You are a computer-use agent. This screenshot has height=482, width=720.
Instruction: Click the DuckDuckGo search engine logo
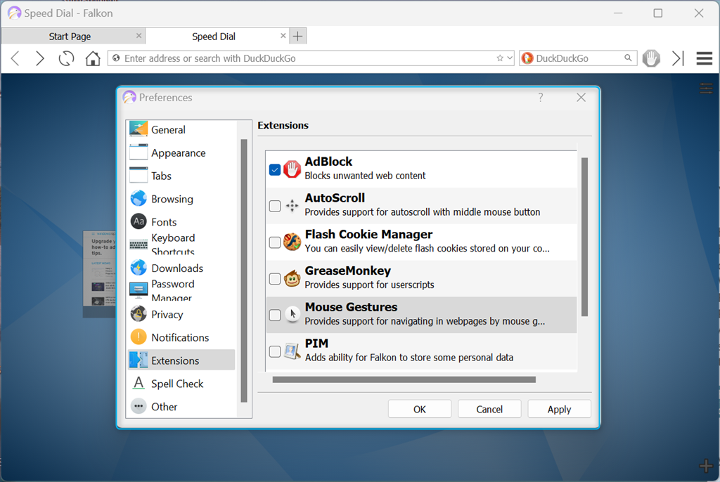tap(527, 58)
